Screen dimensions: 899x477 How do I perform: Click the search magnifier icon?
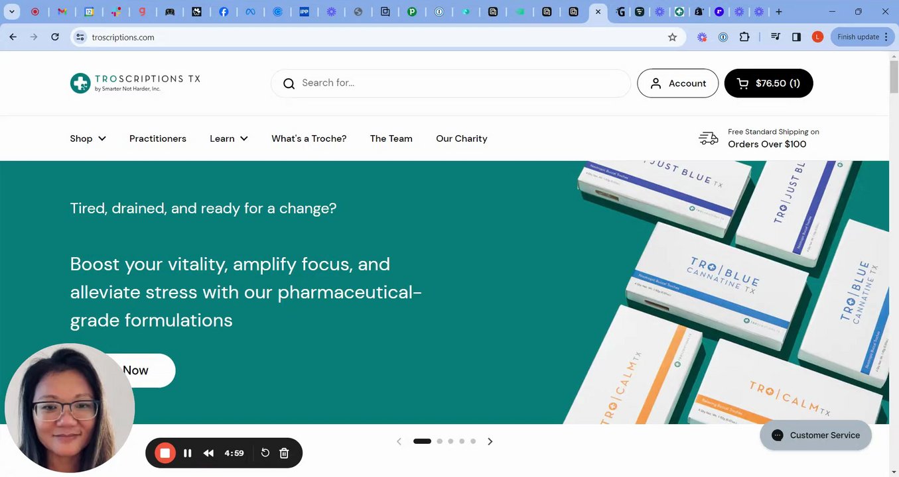point(289,83)
